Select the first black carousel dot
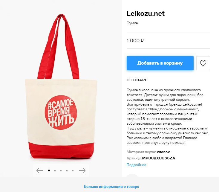This screenshot has width=219, height=192. point(49,170)
